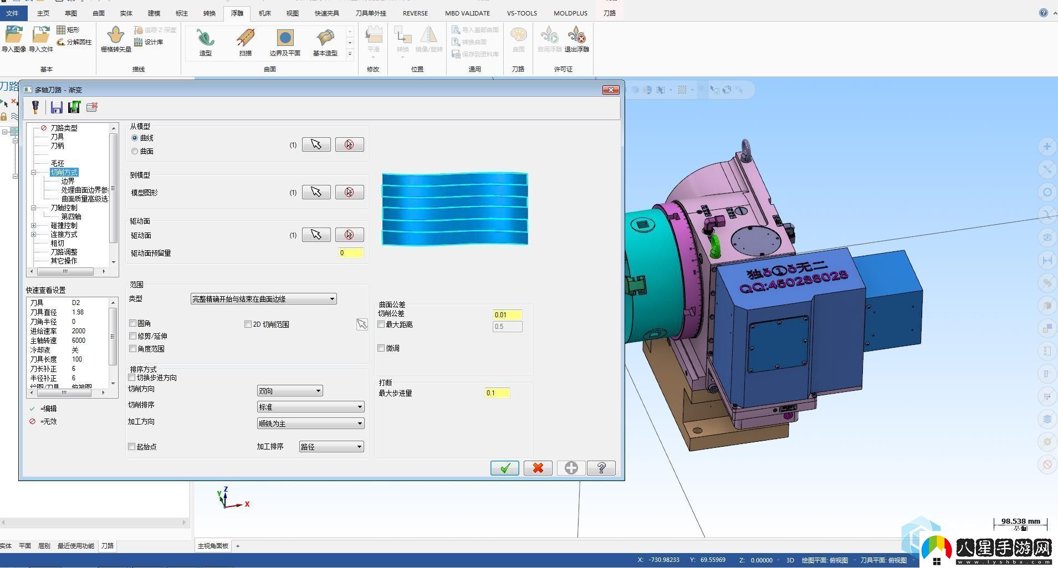This screenshot has width=1058, height=568.
Task: Click the 驱动面预留量 value field
Action: click(x=351, y=253)
